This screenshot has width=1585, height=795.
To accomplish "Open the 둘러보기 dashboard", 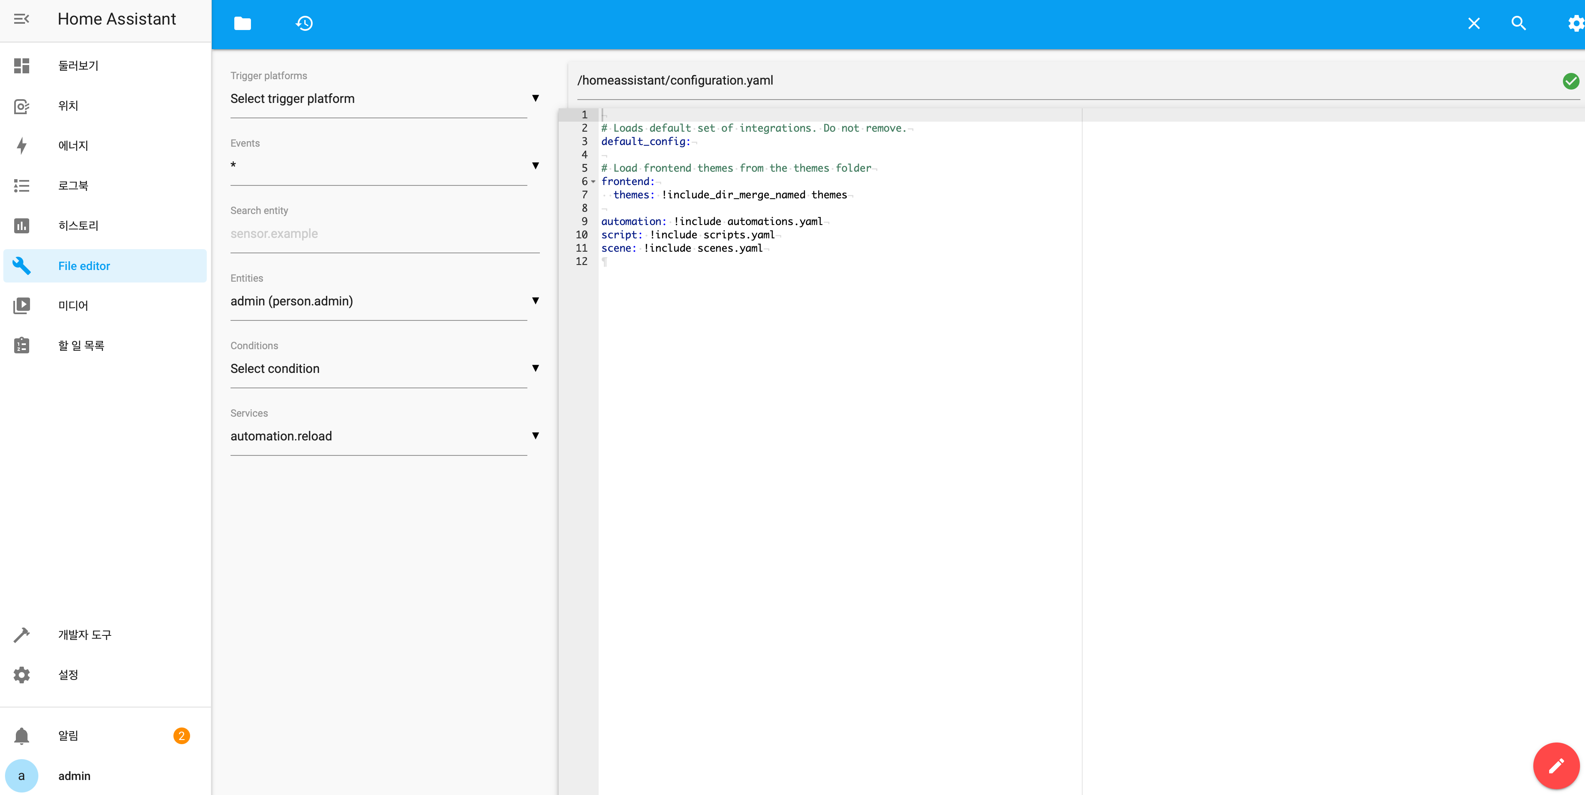I will coord(105,66).
